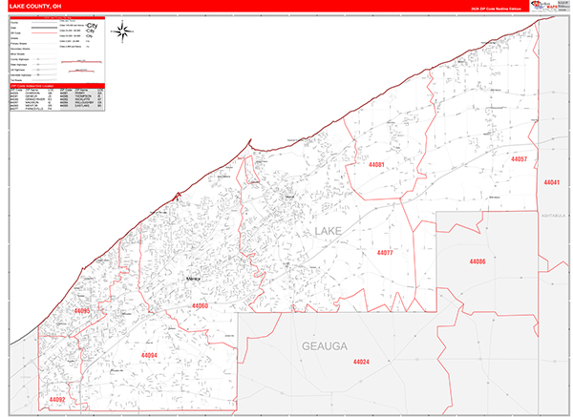
Task: Click the ZIP Code Index locator header
Action: pos(57,86)
